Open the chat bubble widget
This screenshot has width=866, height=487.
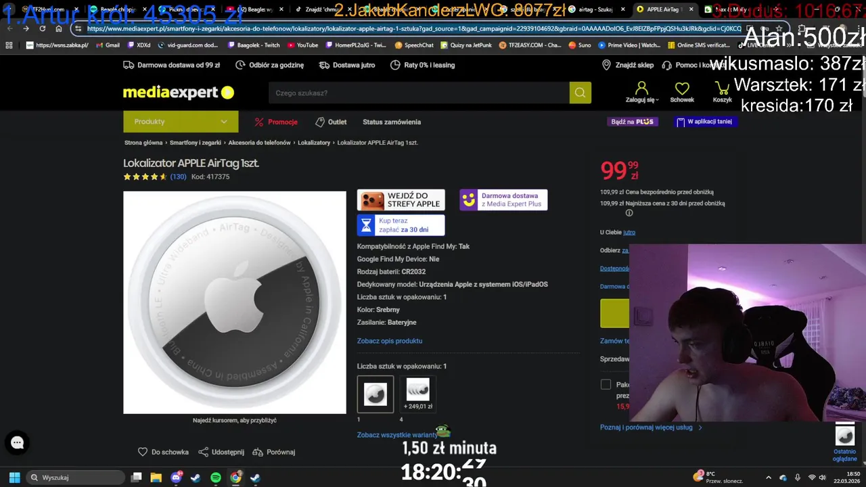(17, 443)
